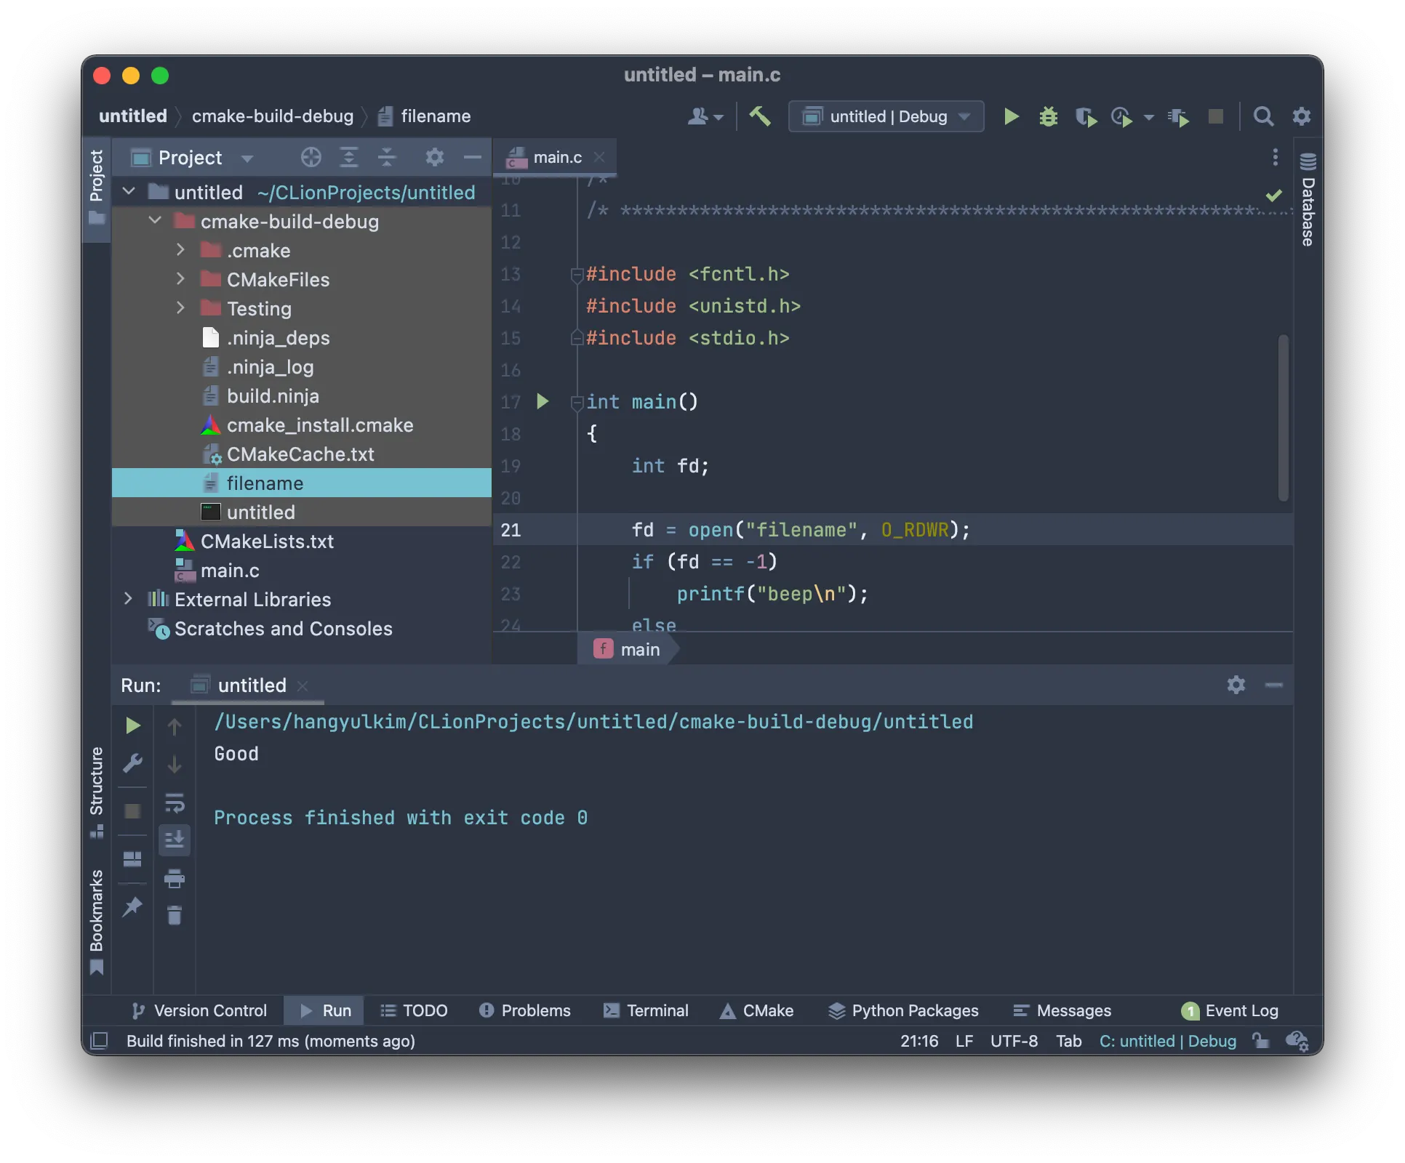Open Search Everywhere magnifier

pos(1263,116)
